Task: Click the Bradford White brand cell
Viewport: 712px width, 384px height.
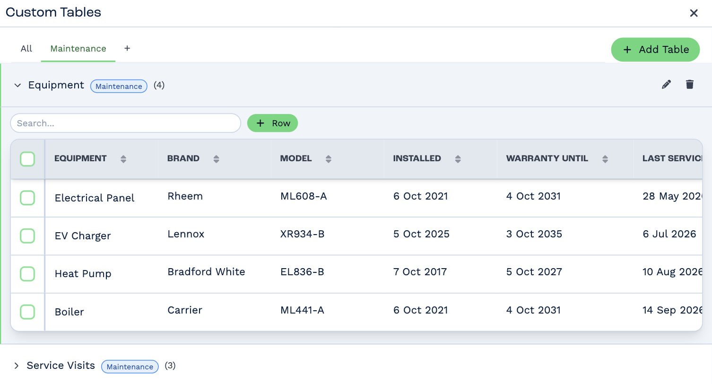Action: pos(207,272)
